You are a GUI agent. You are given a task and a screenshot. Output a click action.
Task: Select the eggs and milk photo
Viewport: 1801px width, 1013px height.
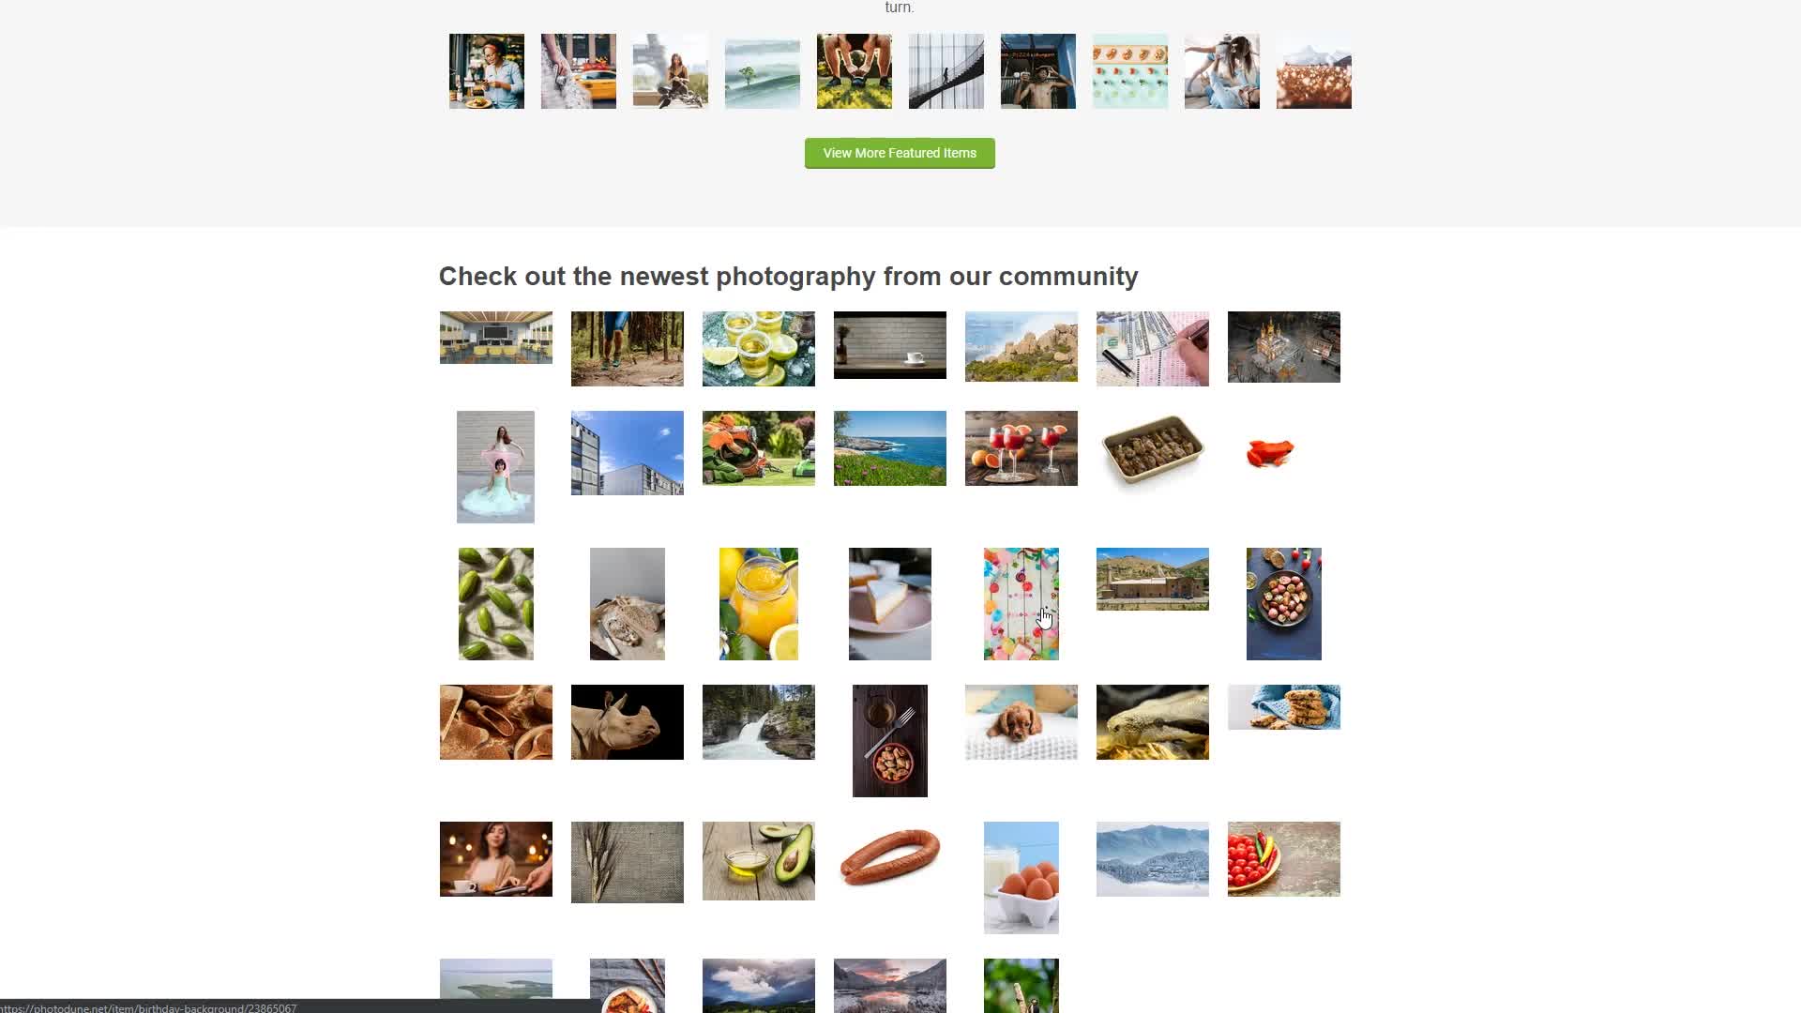point(1022,878)
